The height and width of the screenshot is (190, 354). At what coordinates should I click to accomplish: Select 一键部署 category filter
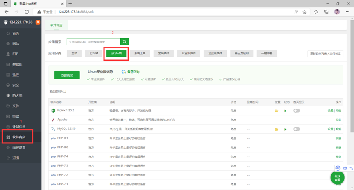[x=267, y=53]
